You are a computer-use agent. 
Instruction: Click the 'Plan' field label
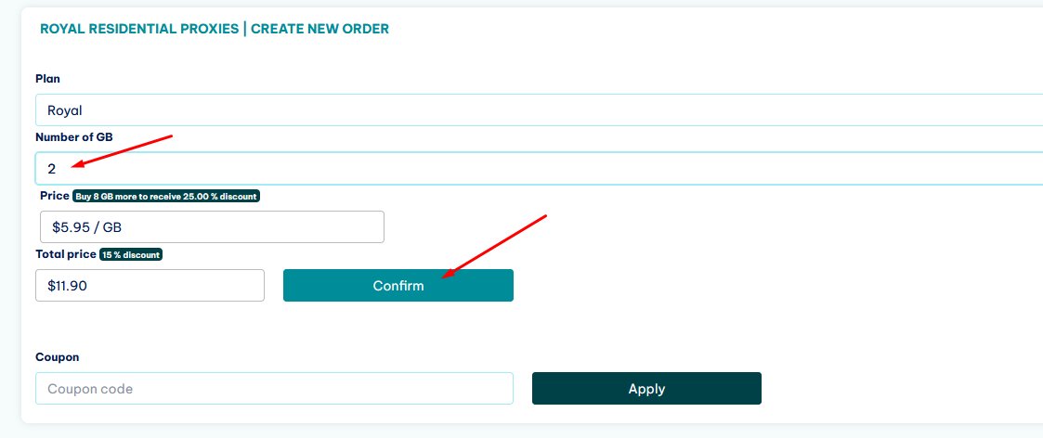pyautogui.click(x=47, y=79)
